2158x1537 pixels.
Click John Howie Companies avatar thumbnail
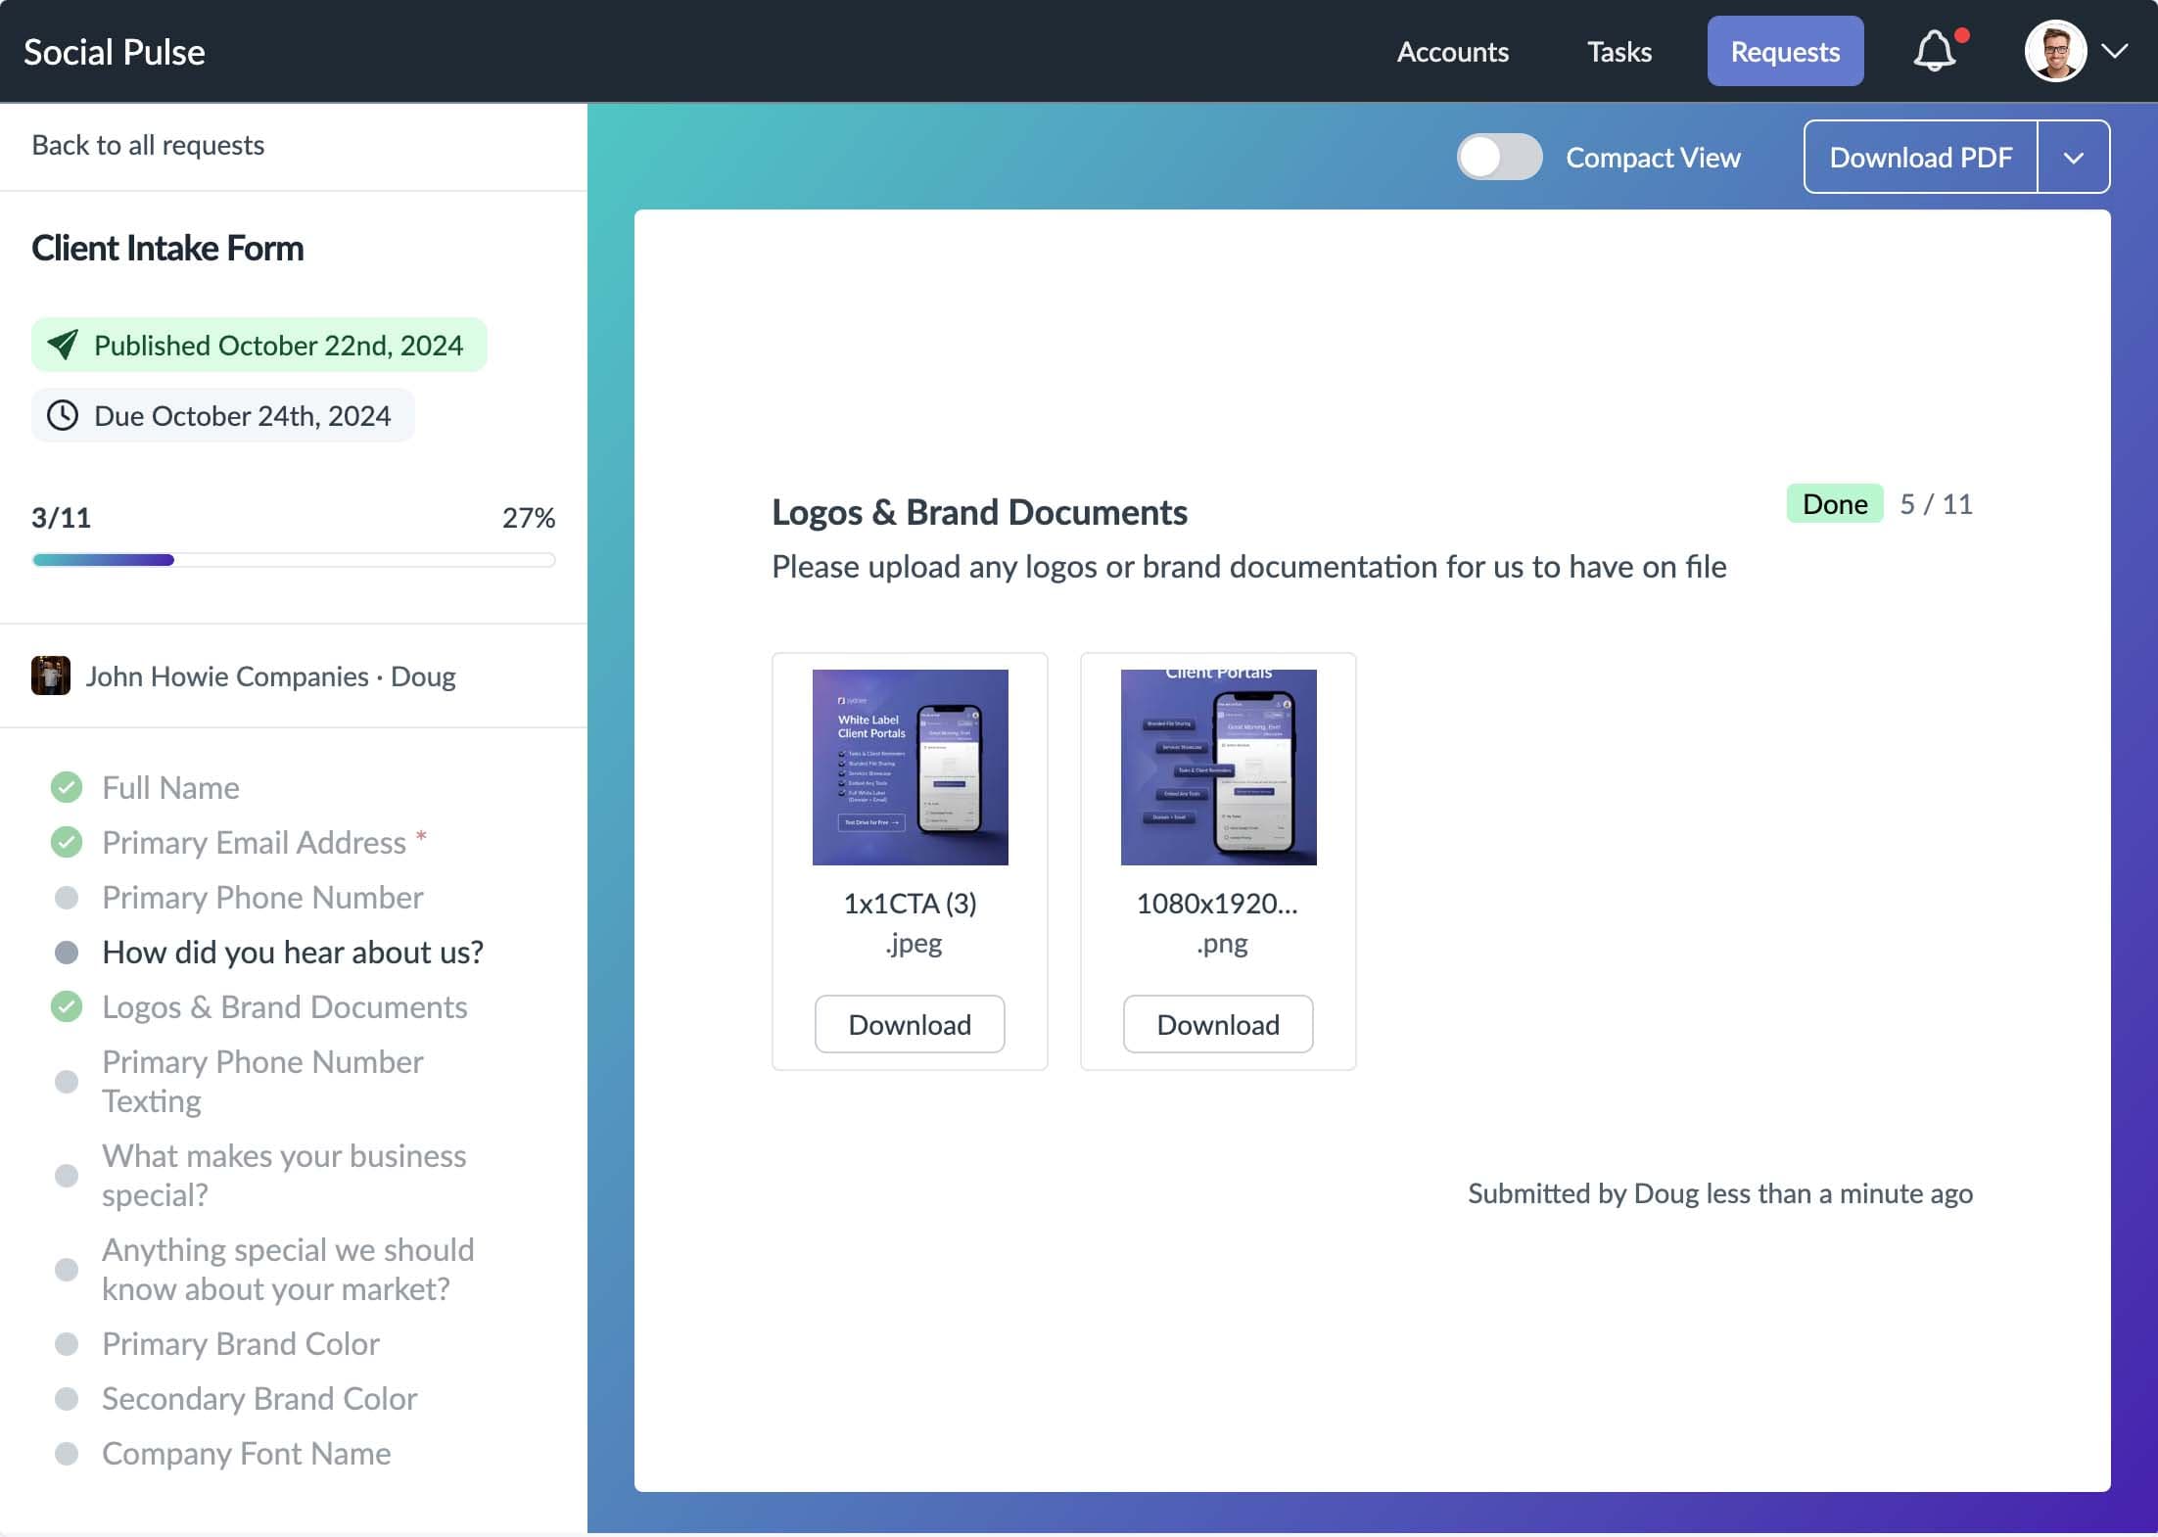tap(50, 675)
